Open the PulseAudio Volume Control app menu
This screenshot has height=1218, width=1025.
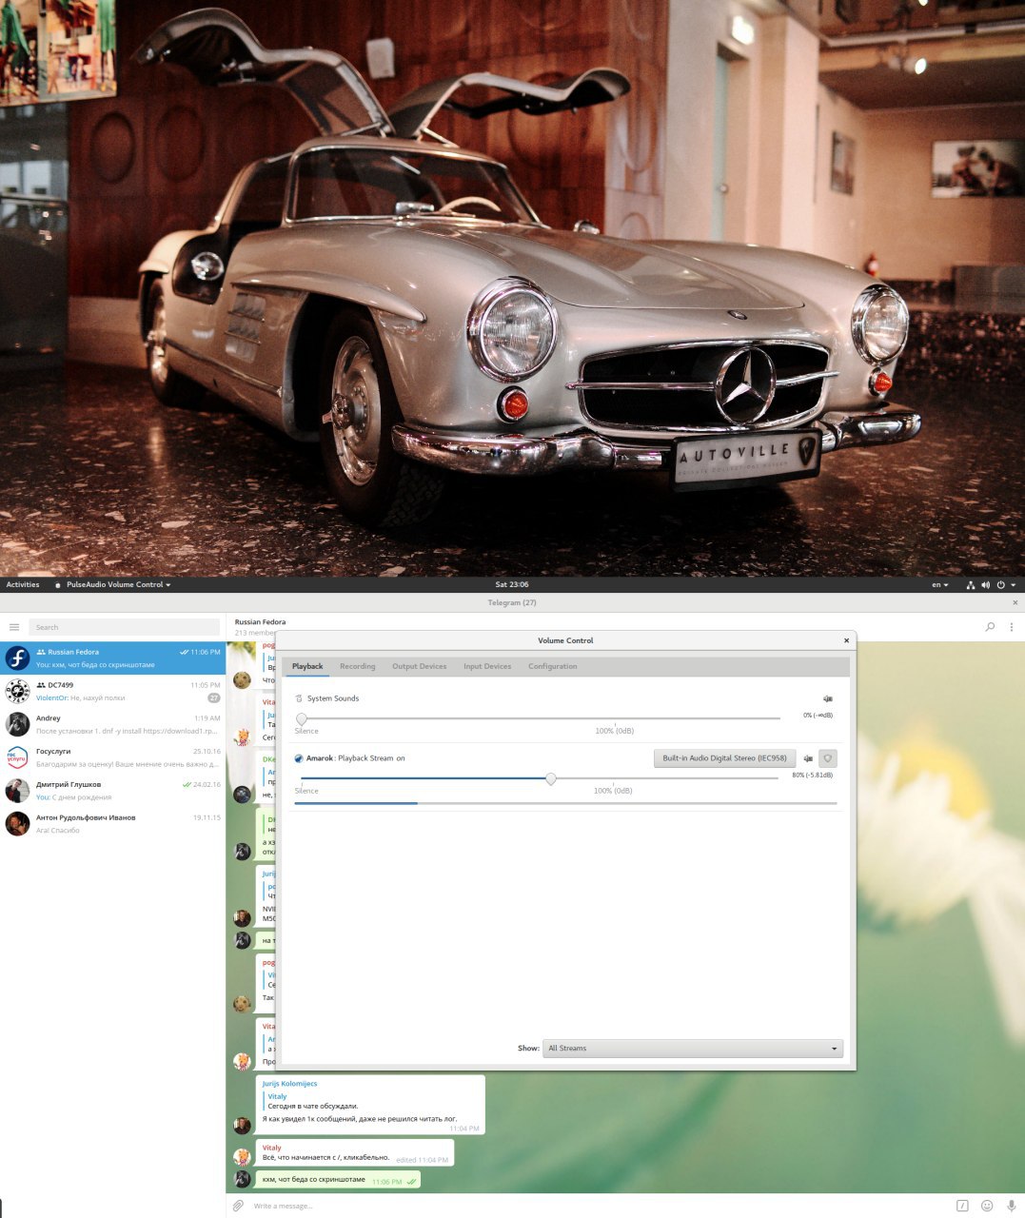pyautogui.click(x=113, y=585)
